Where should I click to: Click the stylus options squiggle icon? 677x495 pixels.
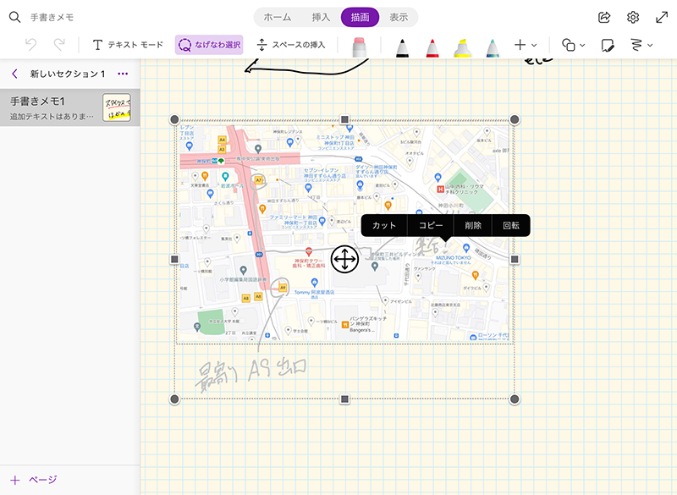[636, 45]
